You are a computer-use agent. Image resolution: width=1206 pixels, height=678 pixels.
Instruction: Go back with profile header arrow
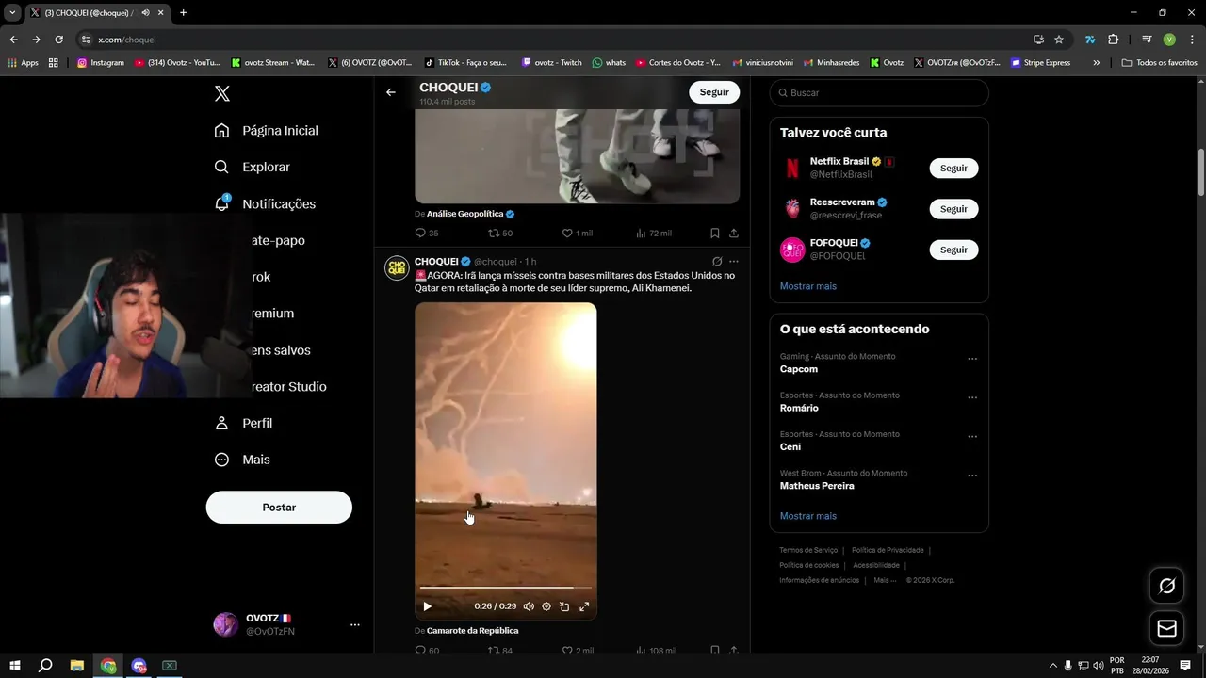[391, 92]
